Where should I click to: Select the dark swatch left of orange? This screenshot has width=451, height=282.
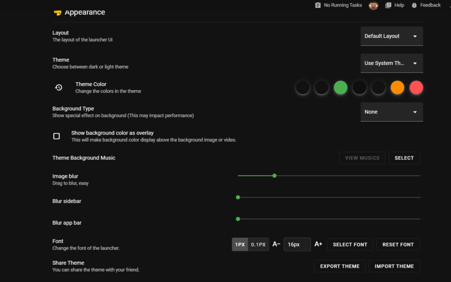pos(378,87)
